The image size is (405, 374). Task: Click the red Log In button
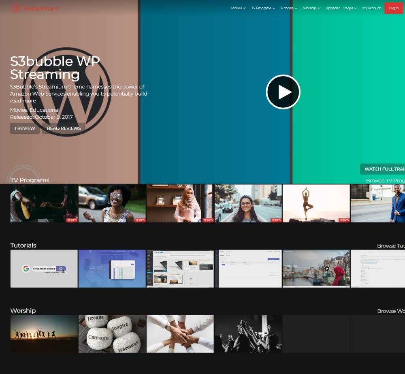pos(394,8)
